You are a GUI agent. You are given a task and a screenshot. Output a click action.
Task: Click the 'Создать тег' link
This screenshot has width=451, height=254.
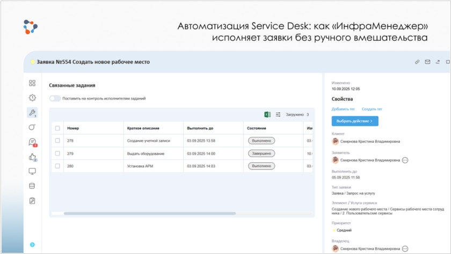pyautogui.click(x=372, y=109)
